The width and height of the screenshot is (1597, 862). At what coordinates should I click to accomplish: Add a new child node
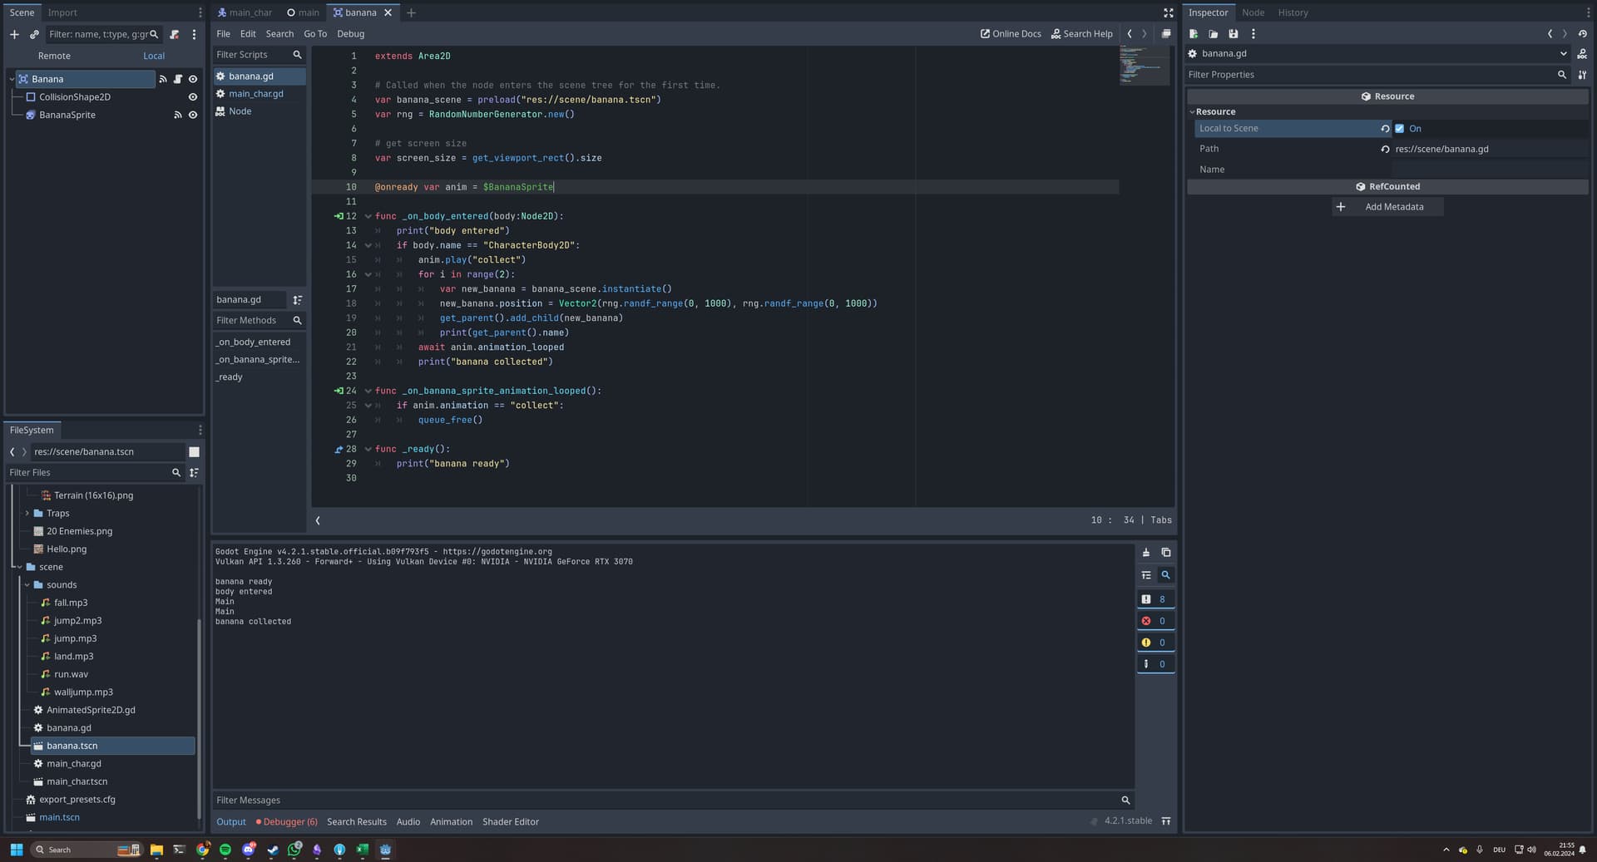click(x=14, y=35)
